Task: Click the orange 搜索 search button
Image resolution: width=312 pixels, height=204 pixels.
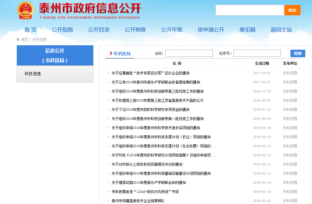Action: (x=292, y=10)
